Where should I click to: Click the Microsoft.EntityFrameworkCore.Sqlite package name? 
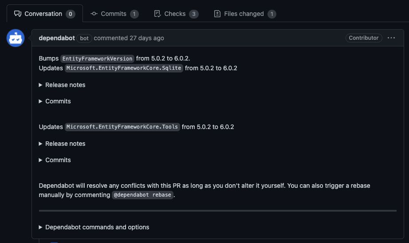124,68
